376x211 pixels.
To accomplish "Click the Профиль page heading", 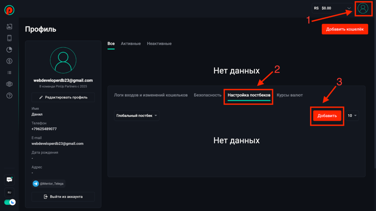I will (40, 29).
